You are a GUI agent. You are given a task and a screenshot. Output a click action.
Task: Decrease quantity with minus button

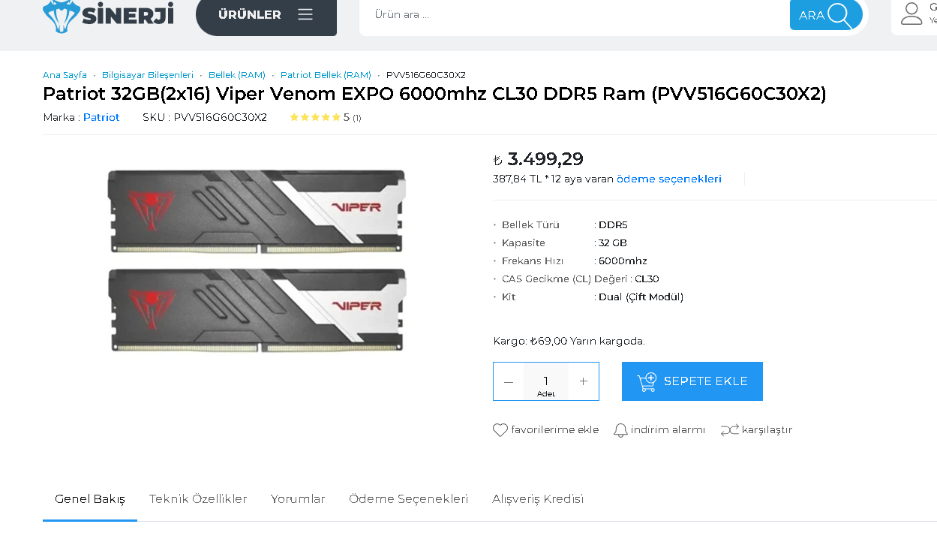(509, 381)
